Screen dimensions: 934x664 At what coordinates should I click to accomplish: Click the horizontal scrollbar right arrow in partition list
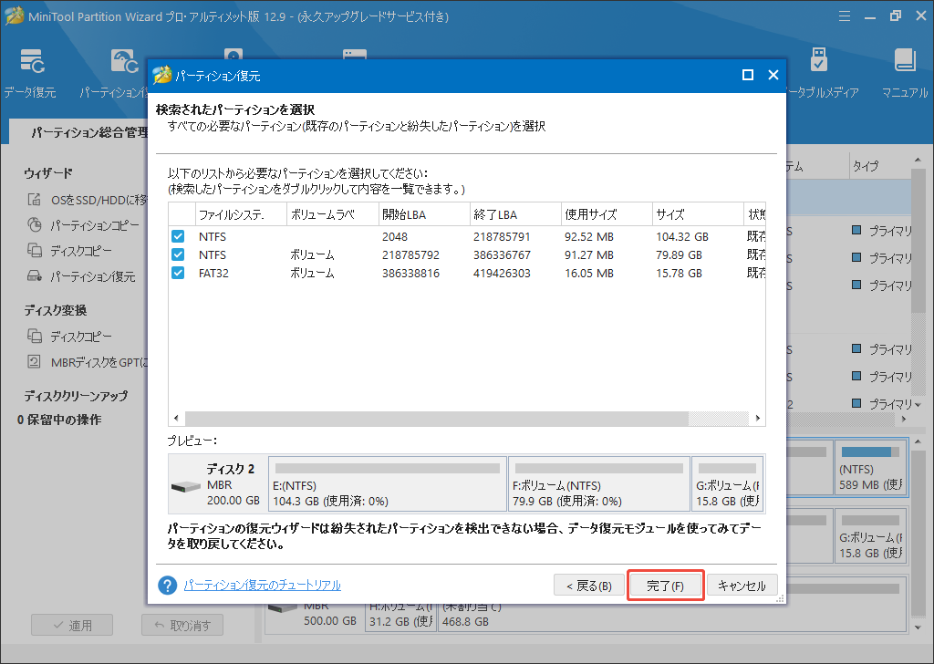pos(758,418)
